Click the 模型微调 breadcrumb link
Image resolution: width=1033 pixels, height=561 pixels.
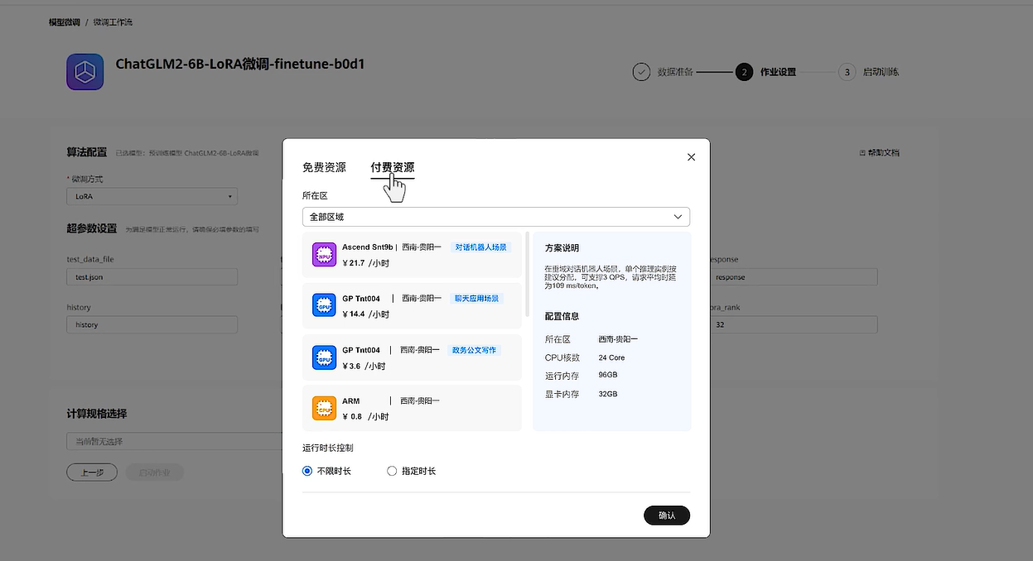click(x=65, y=22)
